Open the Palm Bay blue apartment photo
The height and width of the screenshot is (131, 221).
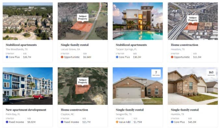pyautogui.click(x=28, y=86)
